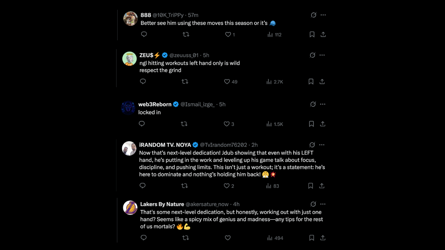Share the Lakers By Nature reply
The image size is (445, 250).
[323, 238]
